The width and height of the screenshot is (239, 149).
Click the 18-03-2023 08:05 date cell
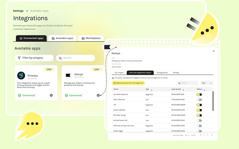[x=178, y=105]
